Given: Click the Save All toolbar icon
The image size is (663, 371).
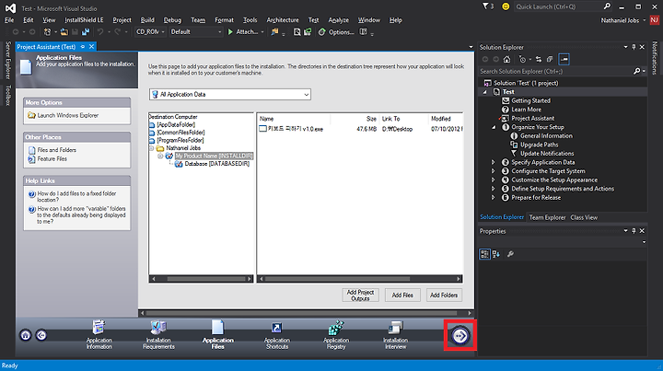Looking at the screenshot, I should click(x=86, y=31).
